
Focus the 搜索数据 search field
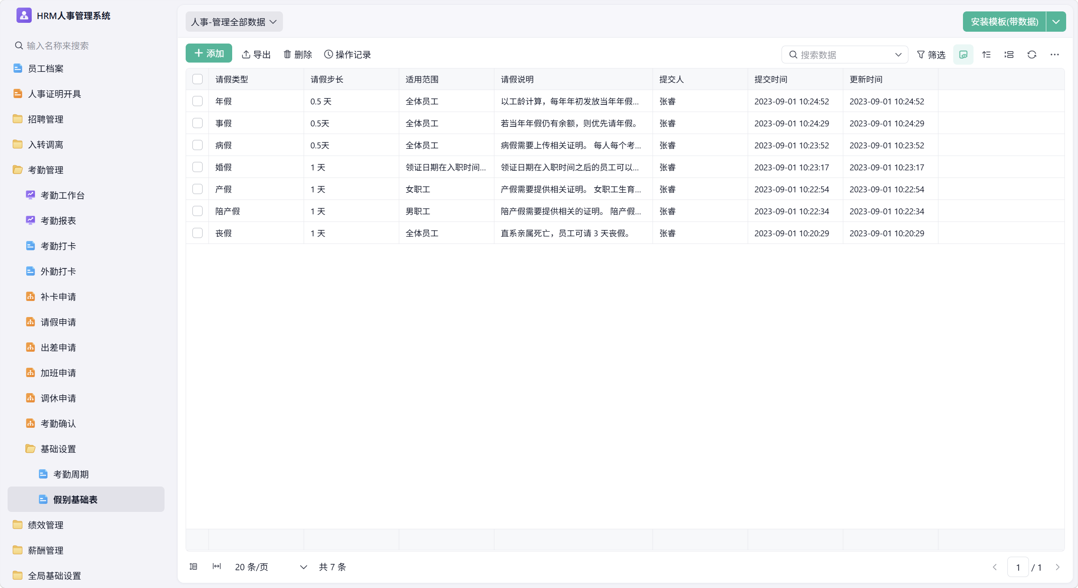845,55
